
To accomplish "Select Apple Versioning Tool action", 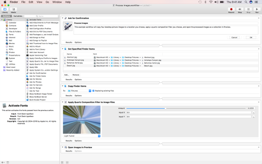I will [38, 55].
